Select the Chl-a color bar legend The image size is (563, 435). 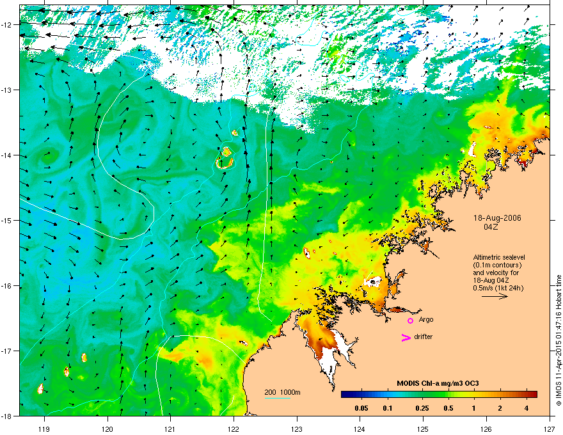[x=439, y=395]
